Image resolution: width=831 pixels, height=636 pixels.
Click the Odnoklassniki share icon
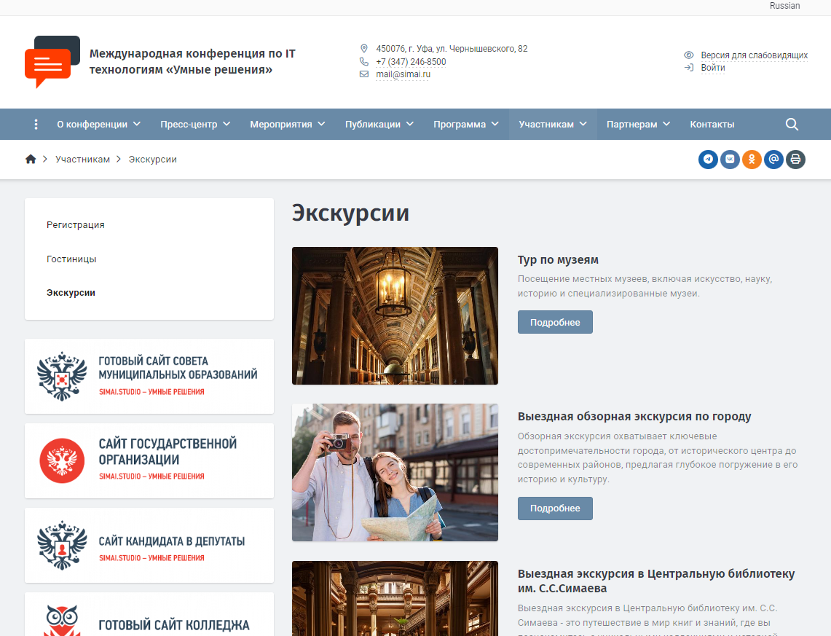[752, 160]
